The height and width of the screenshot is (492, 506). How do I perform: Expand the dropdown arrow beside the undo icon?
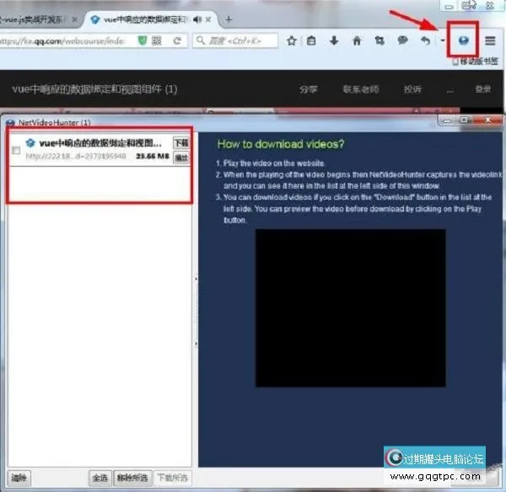(x=442, y=41)
